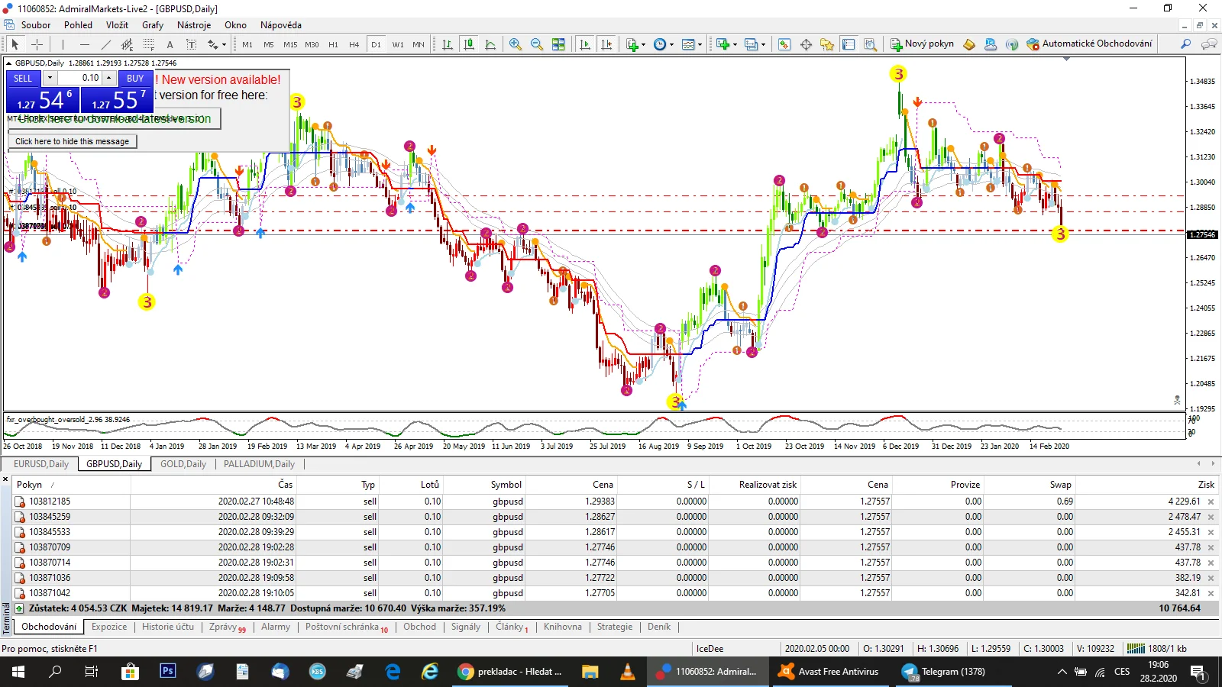This screenshot has height=687, width=1222.
Task: Open MetaEditor yellow book icon
Action: tap(969, 44)
